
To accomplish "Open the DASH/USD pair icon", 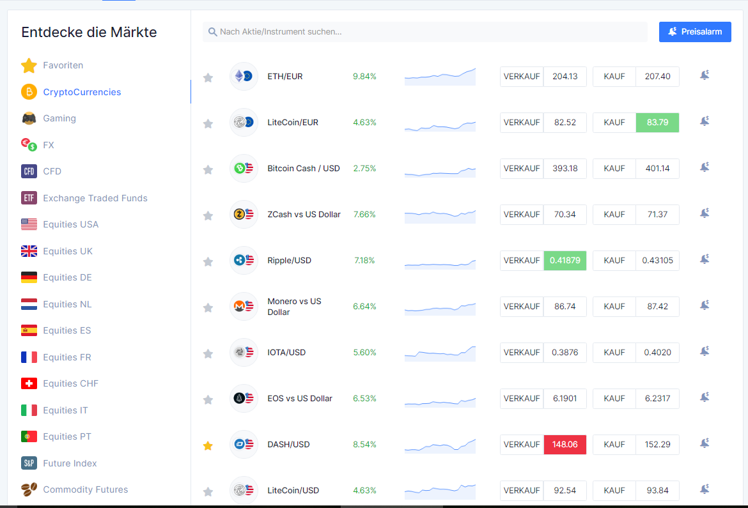I will [x=244, y=445].
